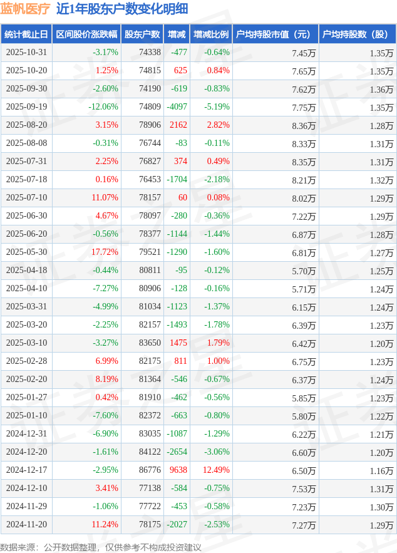Viewport: 397px width, 553px height.
Task: Click the -12.06% price change cell
Action: [x=103, y=107]
